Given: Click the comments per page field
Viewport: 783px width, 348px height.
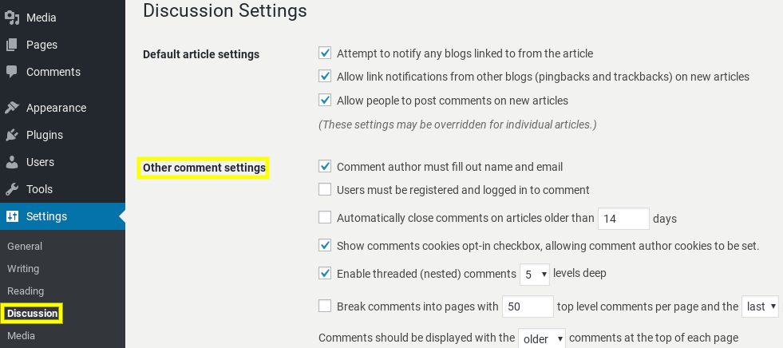Looking at the screenshot, I should coord(527,306).
